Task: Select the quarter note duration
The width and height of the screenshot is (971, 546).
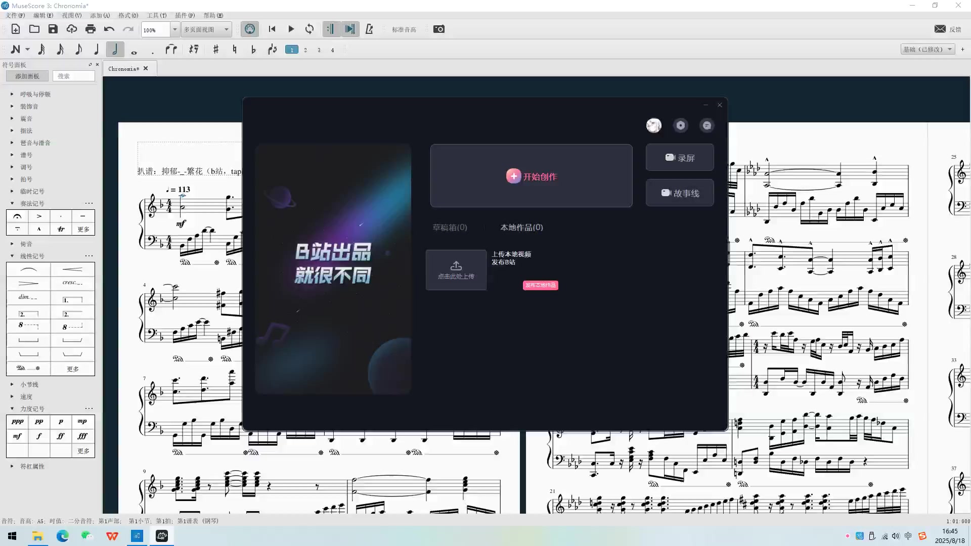Action: pos(97,50)
